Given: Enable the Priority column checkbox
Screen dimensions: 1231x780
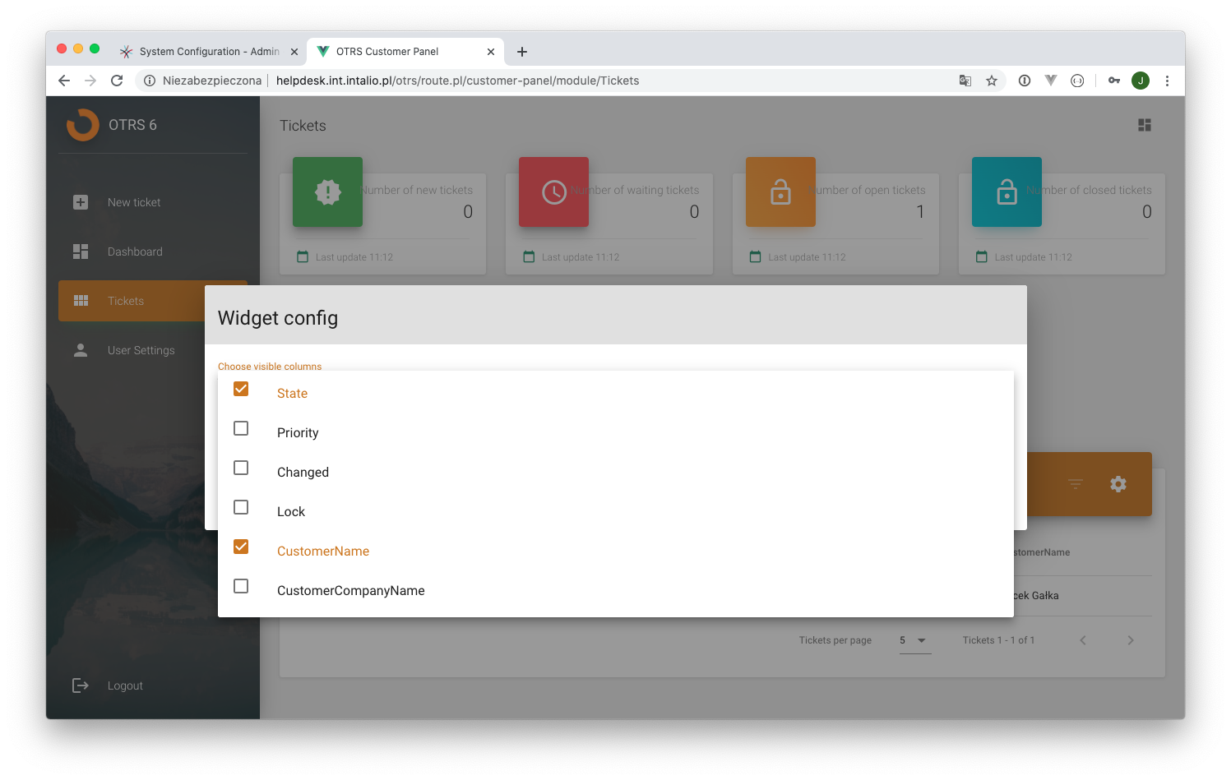Looking at the screenshot, I should pos(241,428).
